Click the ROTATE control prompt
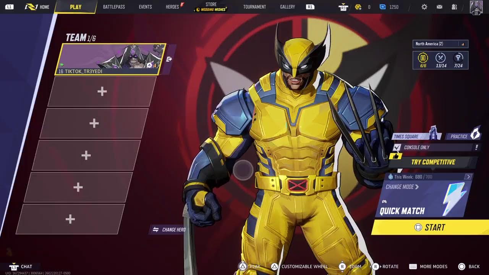The height and width of the screenshot is (275, 489). tap(385, 267)
